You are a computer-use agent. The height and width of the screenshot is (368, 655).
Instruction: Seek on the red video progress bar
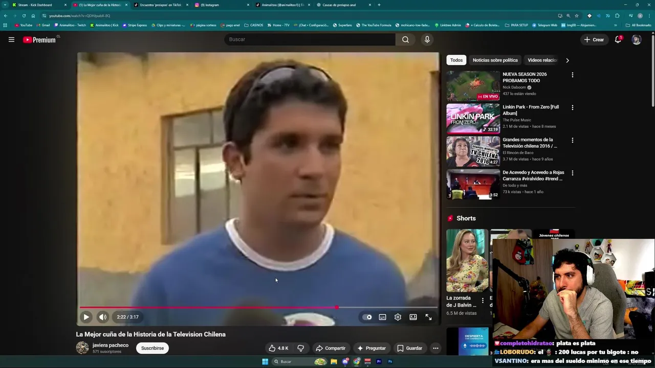click(258, 307)
